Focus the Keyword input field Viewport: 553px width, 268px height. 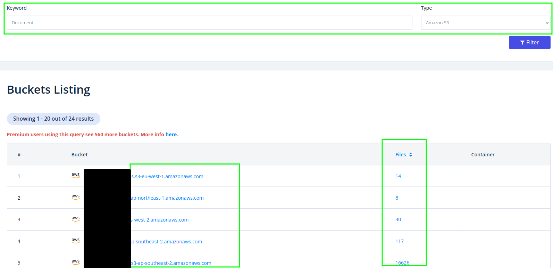point(209,23)
